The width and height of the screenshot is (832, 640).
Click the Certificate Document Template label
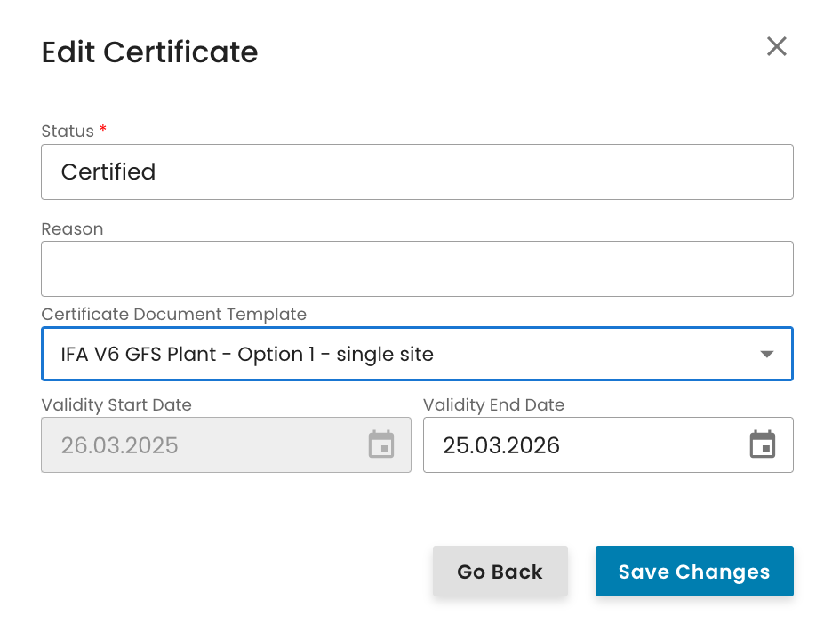(x=173, y=314)
